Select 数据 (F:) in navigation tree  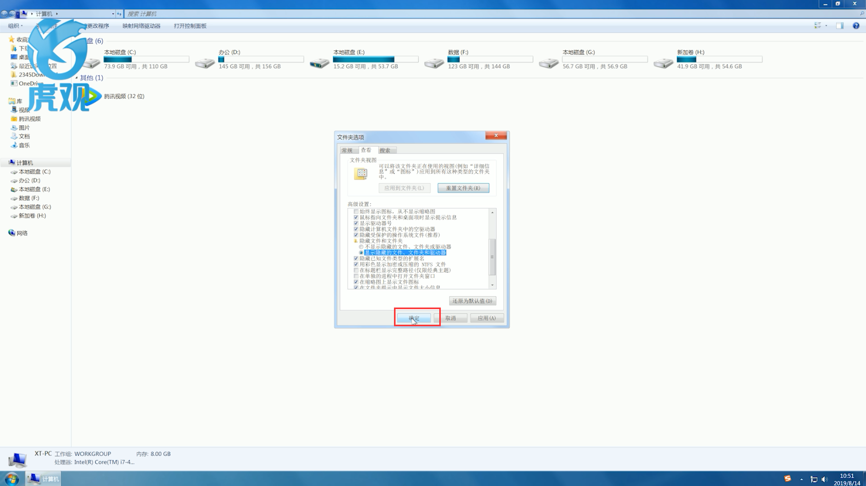click(x=25, y=198)
